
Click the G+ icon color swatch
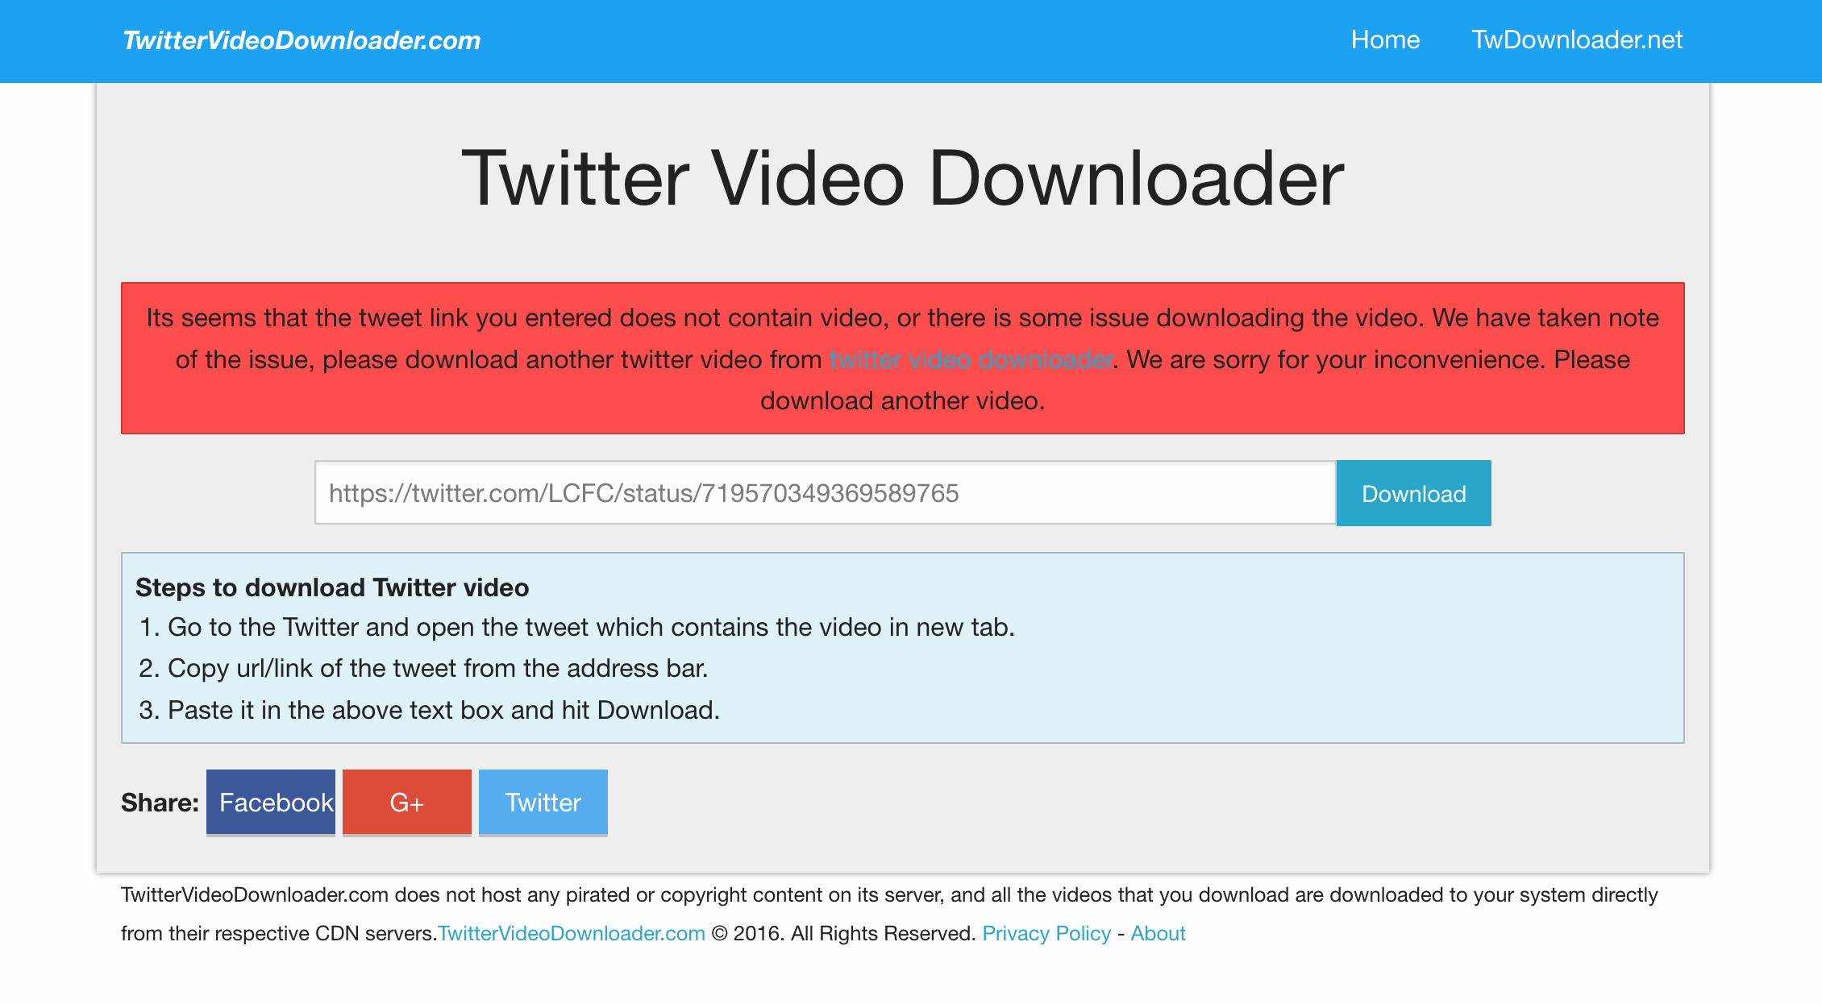click(x=407, y=803)
